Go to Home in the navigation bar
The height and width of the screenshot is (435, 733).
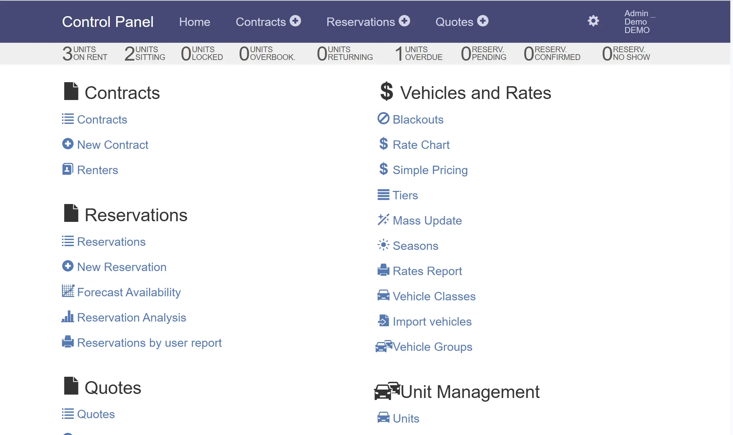(x=195, y=22)
